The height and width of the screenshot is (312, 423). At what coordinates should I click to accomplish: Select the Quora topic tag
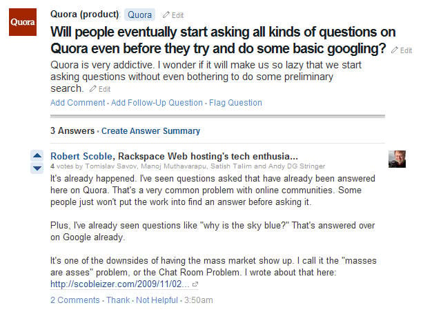pyautogui.click(x=140, y=14)
